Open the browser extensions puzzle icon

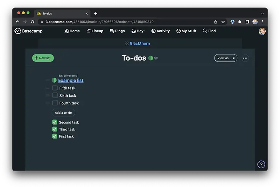click(240, 22)
